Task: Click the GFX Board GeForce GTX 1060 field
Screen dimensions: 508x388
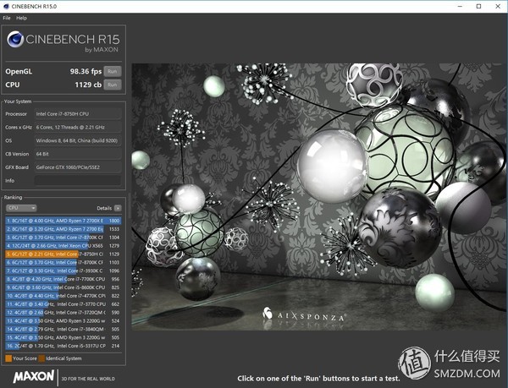Action: (78, 167)
